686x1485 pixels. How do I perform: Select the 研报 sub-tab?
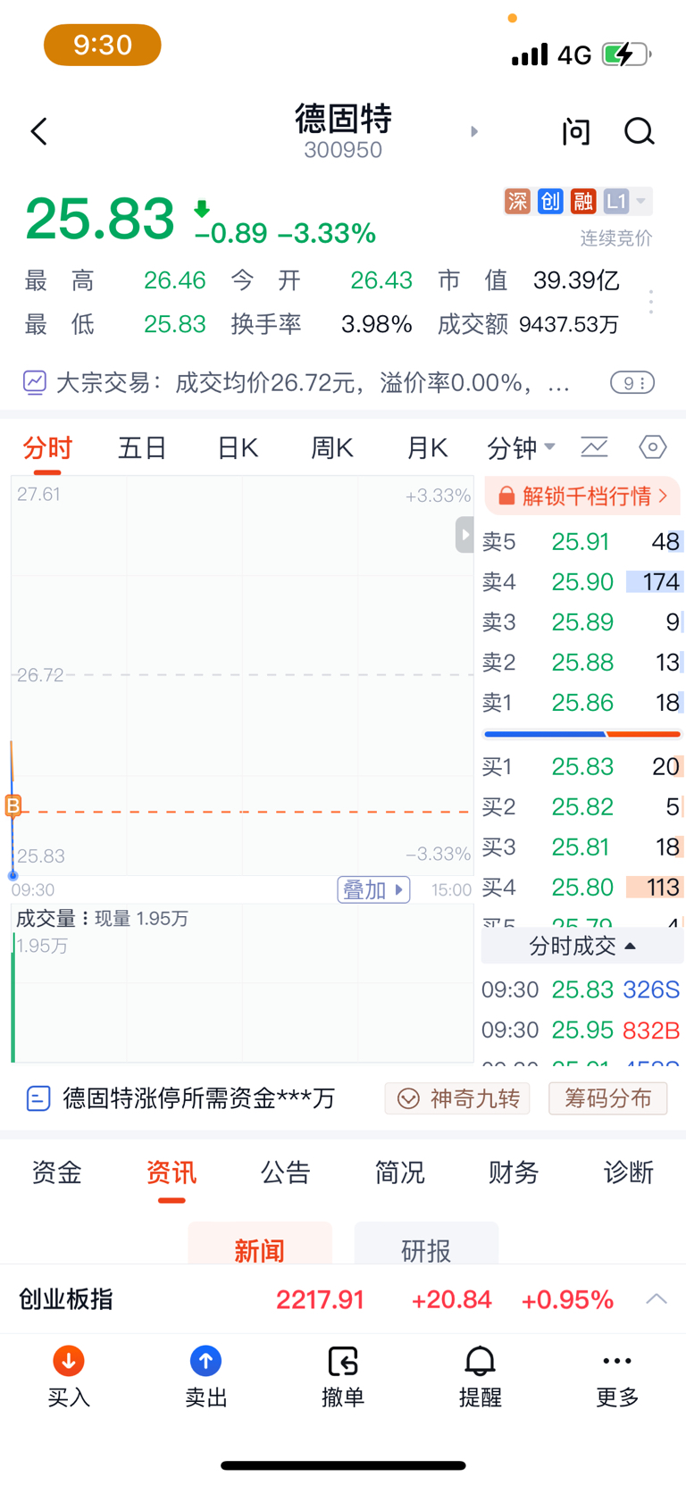click(426, 1244)
